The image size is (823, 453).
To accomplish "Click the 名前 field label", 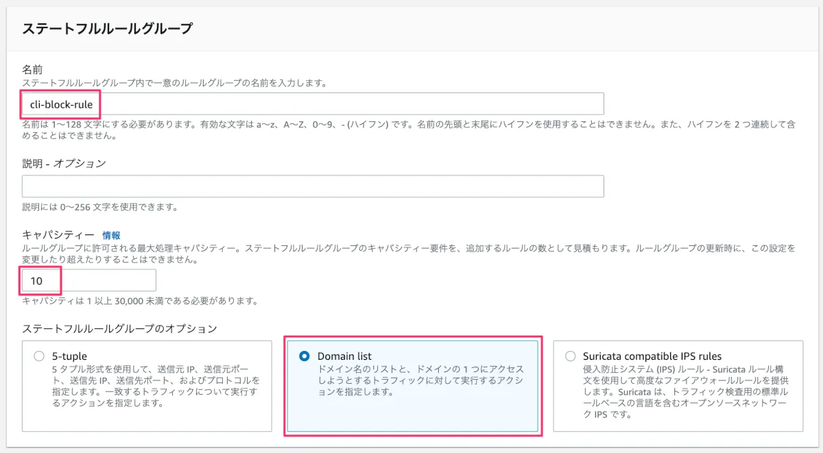I will (33, 70).
